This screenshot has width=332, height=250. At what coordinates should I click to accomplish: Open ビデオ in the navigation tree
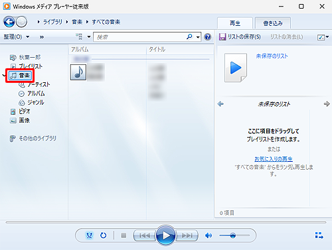point(20,111)
